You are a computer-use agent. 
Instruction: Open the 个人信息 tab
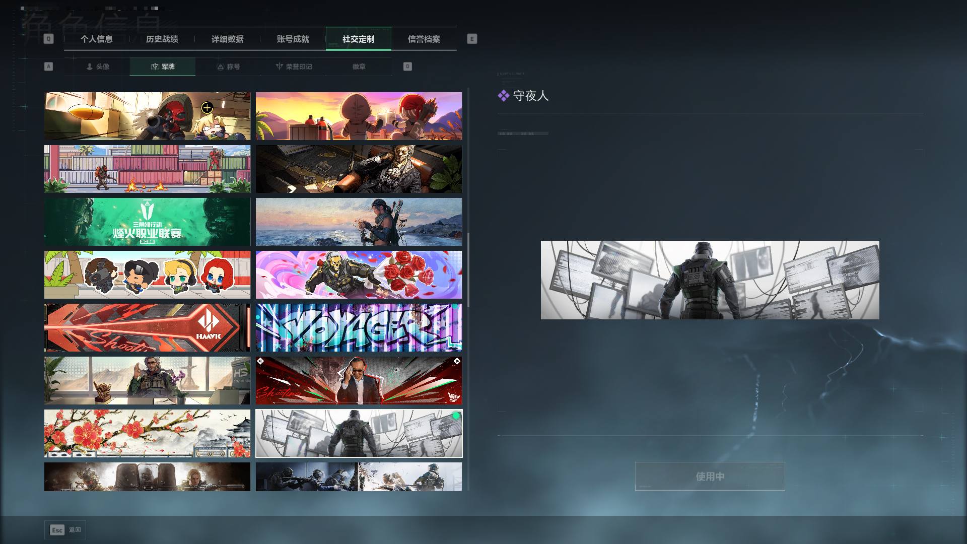(96, 39)
